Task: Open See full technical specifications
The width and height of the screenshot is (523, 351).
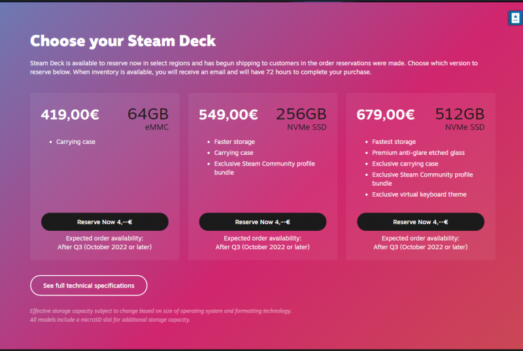Action: 89,286
